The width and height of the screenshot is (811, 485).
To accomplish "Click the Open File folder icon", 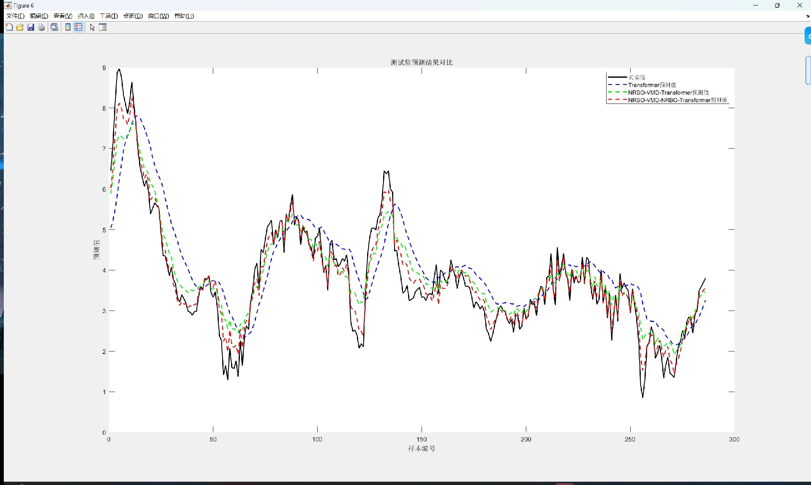I will pos(20,27).
